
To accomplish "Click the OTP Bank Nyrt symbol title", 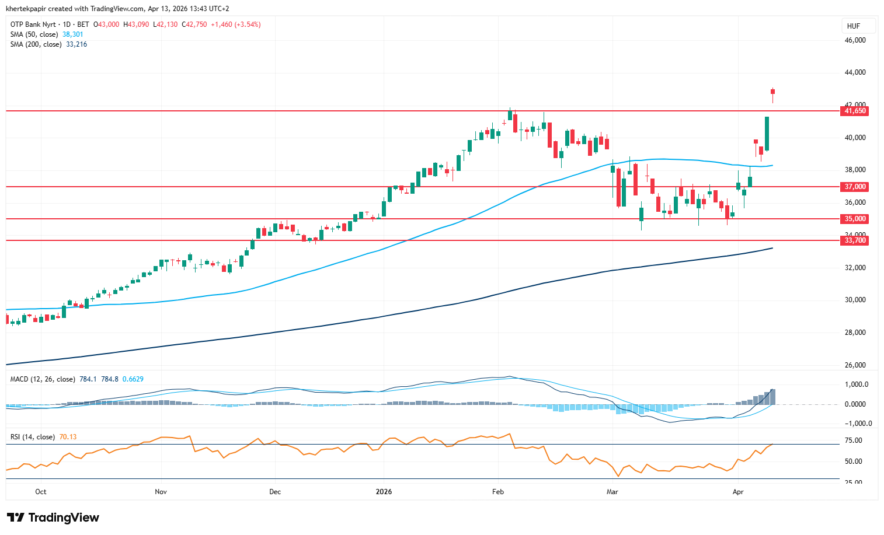I will (x=33, y=25).
